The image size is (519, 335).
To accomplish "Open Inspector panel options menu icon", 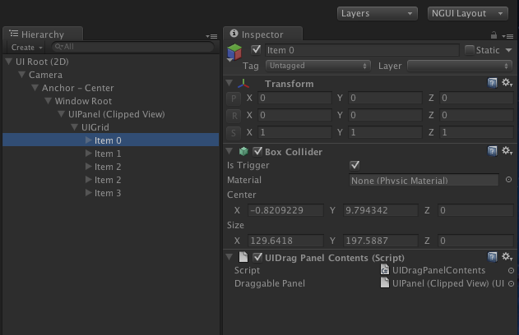I will click(x=507, y=36).
